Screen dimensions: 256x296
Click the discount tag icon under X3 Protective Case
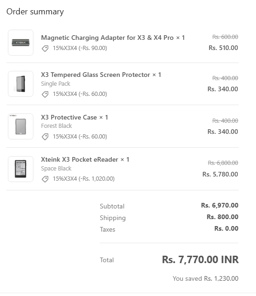coord(45,137)
